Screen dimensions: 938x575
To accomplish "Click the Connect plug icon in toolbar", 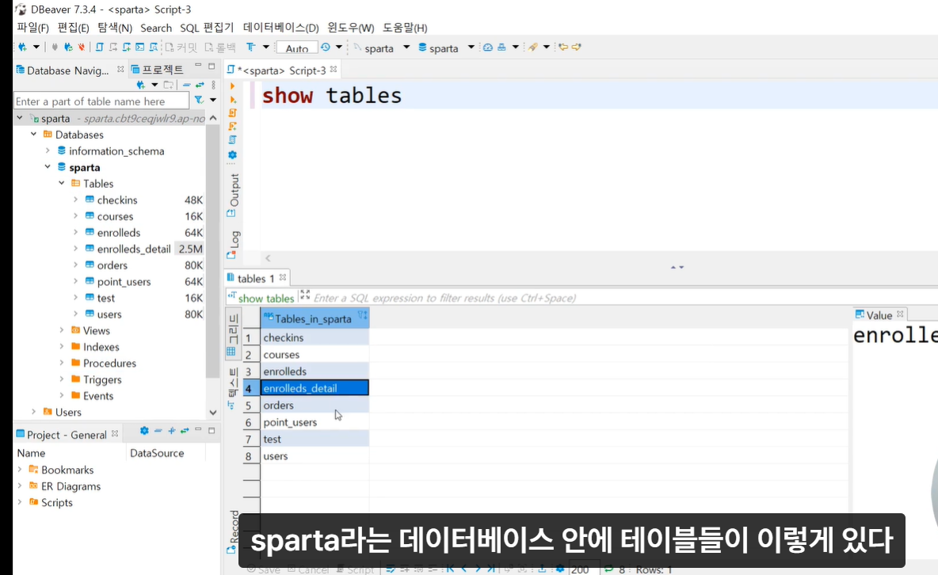I will tap(55, 48).
